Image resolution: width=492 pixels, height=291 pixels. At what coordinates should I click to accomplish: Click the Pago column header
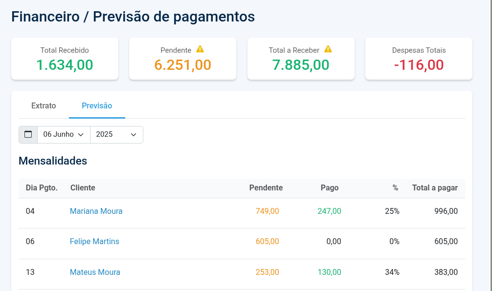pyautogui.click(x=329, y=187)
